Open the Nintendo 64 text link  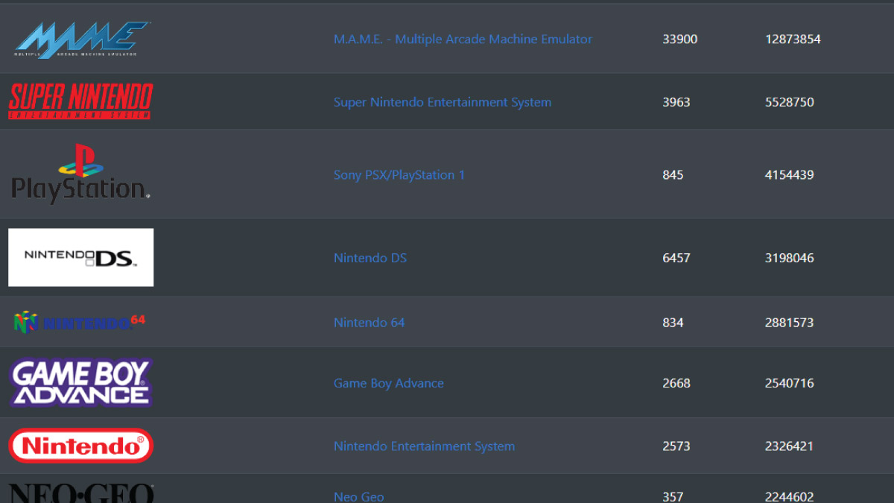coord(370,323)
